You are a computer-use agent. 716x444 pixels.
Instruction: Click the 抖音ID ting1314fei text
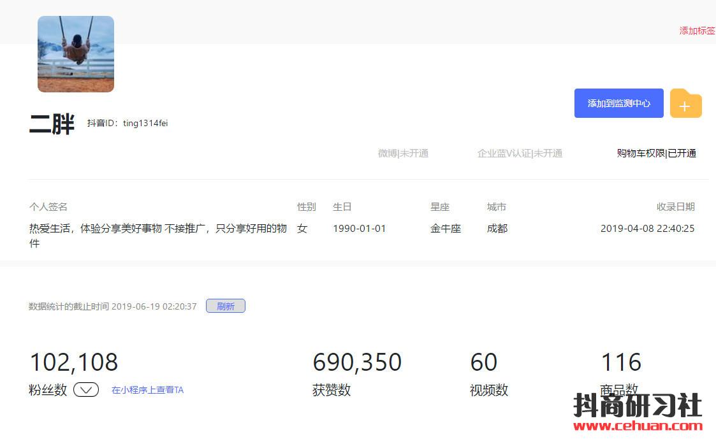[128, 123]
